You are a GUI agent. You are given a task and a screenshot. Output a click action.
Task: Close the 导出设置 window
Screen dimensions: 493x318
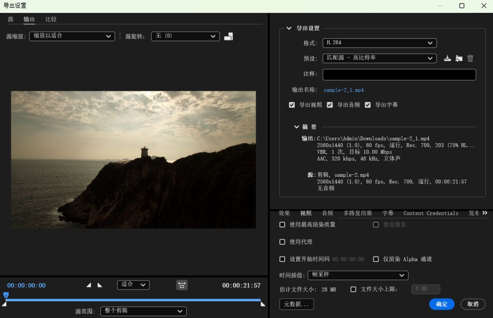(484, 6)
